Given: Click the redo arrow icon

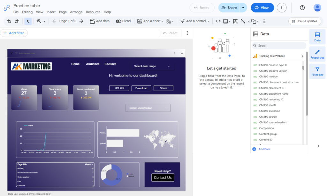Looking at the screenshot, I should [17, 21].
